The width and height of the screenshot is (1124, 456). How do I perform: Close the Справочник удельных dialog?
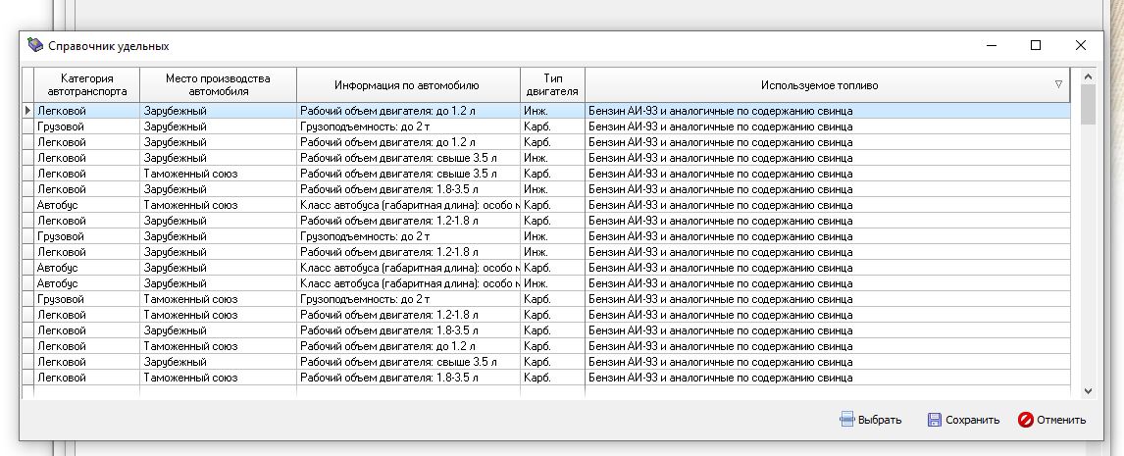tap(1080, 45)
